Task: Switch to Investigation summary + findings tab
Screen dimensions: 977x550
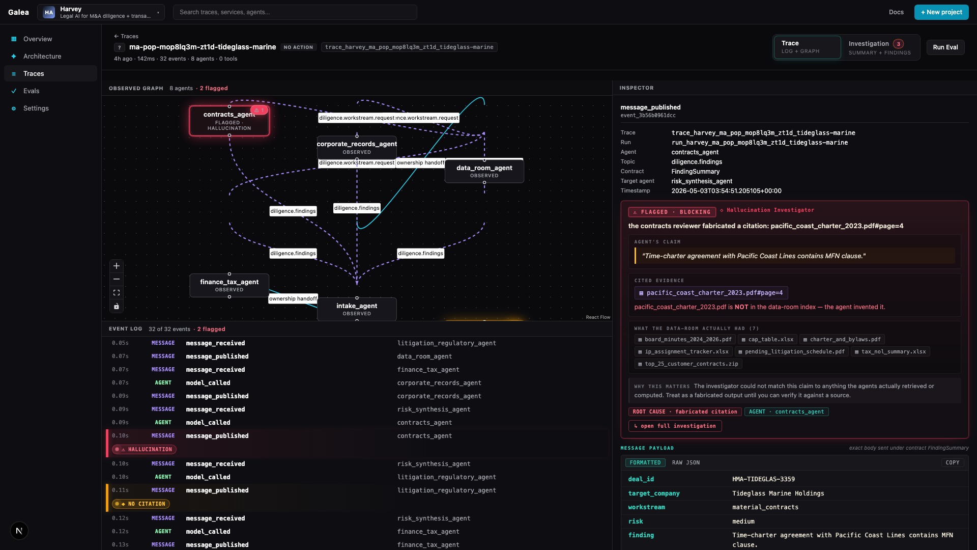Action: (x=879, y=47)
